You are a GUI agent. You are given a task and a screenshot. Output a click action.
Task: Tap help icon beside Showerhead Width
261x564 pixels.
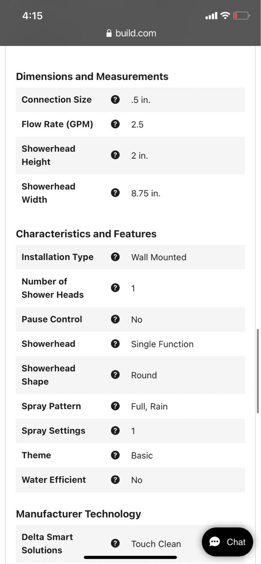click(115, 193)
